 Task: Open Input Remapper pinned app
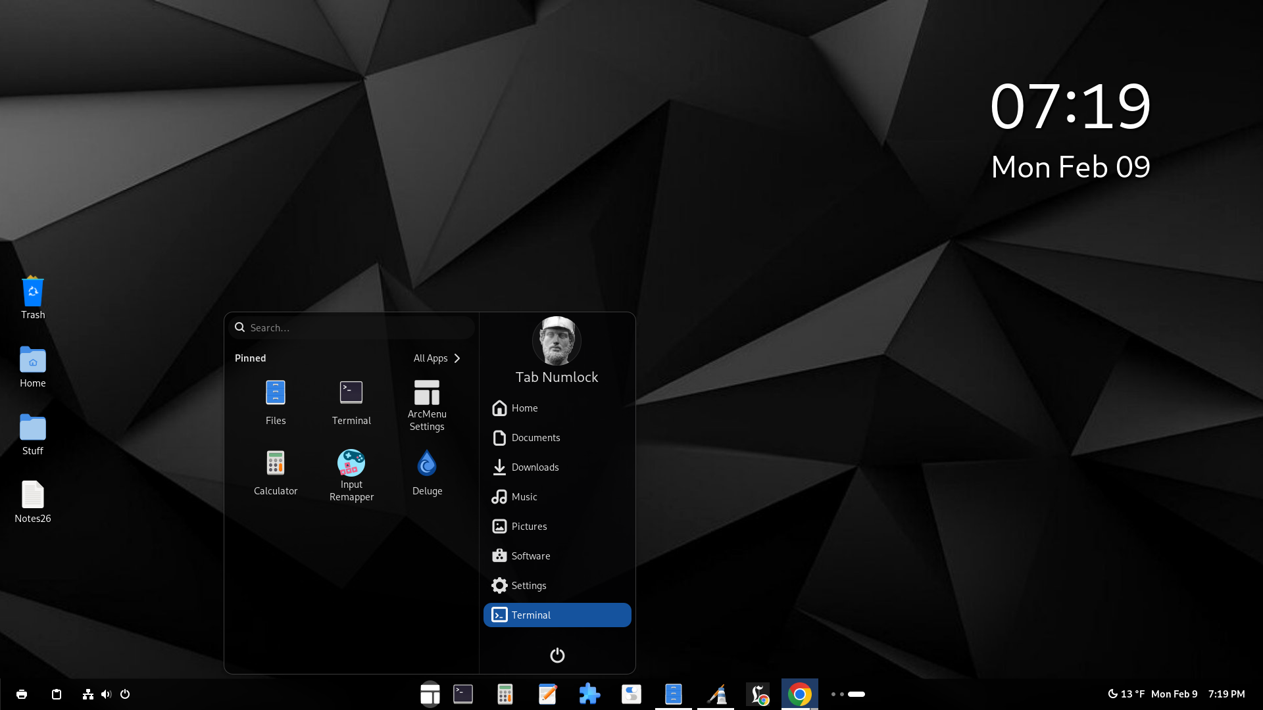(x=351, y=475)
